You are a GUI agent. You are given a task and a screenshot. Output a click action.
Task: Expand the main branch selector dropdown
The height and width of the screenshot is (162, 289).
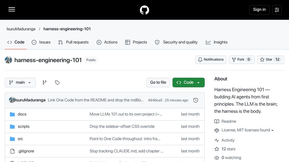point(20,82)
